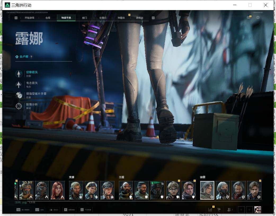
Task: Select the masked silver-haired recon operator portrait
Action: click(x=223, y=190)
